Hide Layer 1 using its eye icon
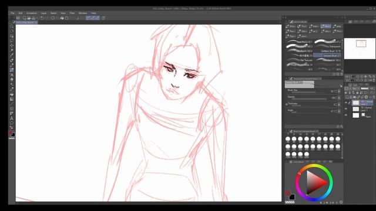 pyautogui.click(x=346, y=109)
